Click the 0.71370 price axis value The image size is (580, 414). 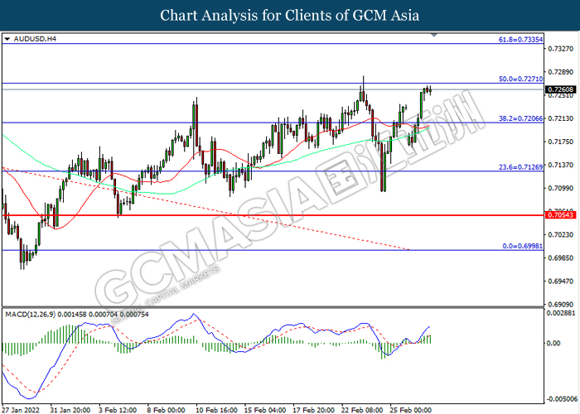click(x=560, y=165)
